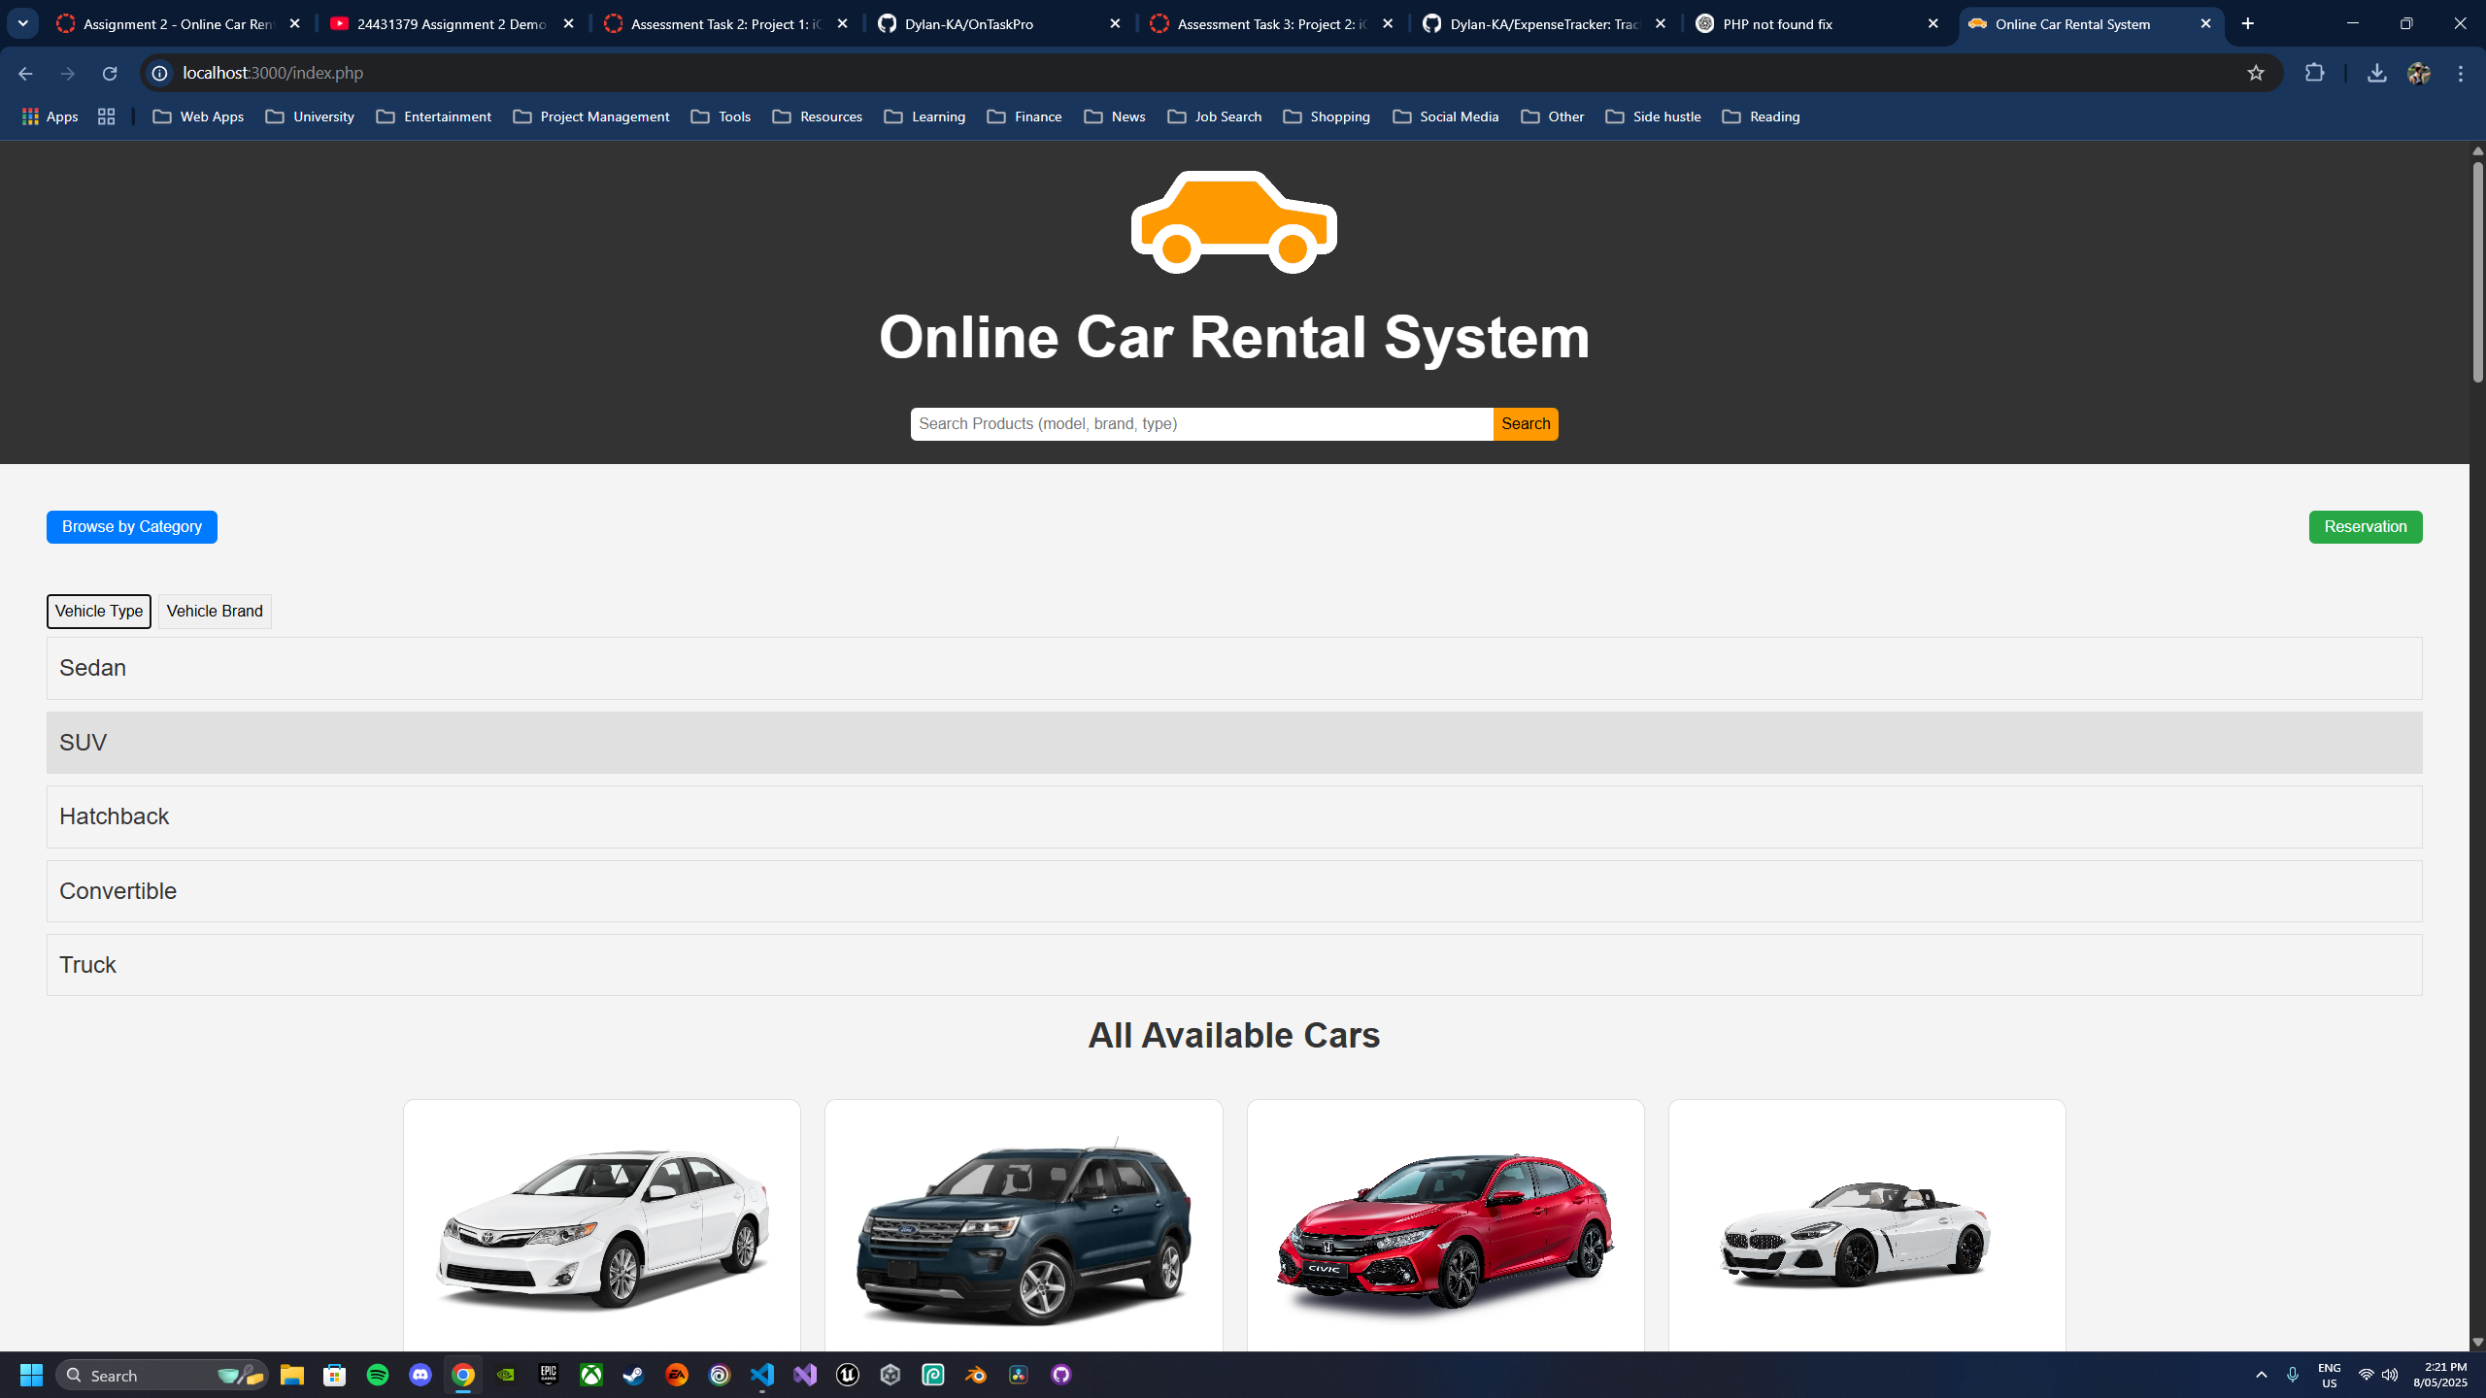The height and width of the screenshot is (1398, 2486).
Task: Select the SUV category
Action: click(x=1234, y=743)
